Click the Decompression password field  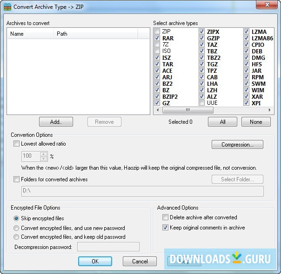point(108,247)
